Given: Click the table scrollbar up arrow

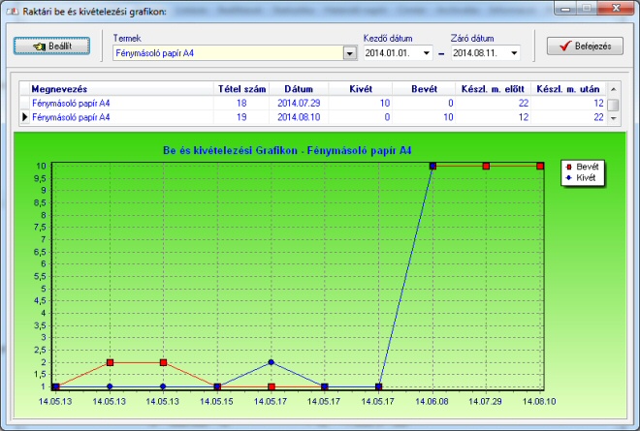Looking at the screenshot, I should [x=613, y=89].
